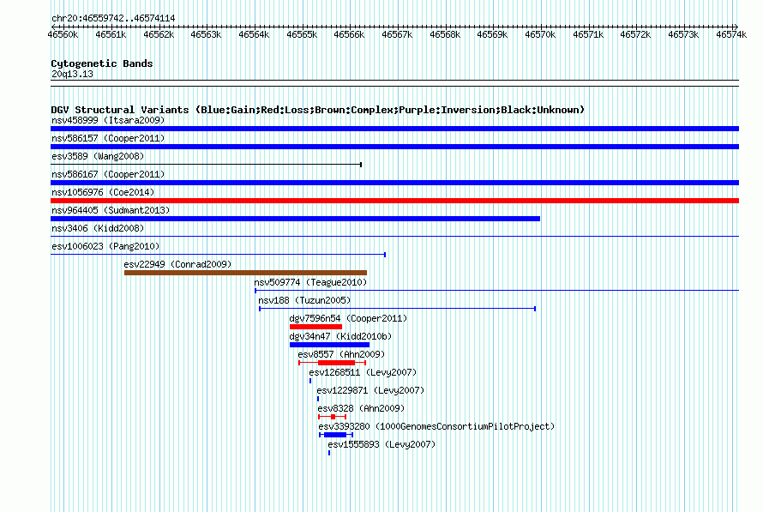The image size is (763, 512).
Task: Open nsv509774 (Teague2010) variant label
Action: pos(310,282)
